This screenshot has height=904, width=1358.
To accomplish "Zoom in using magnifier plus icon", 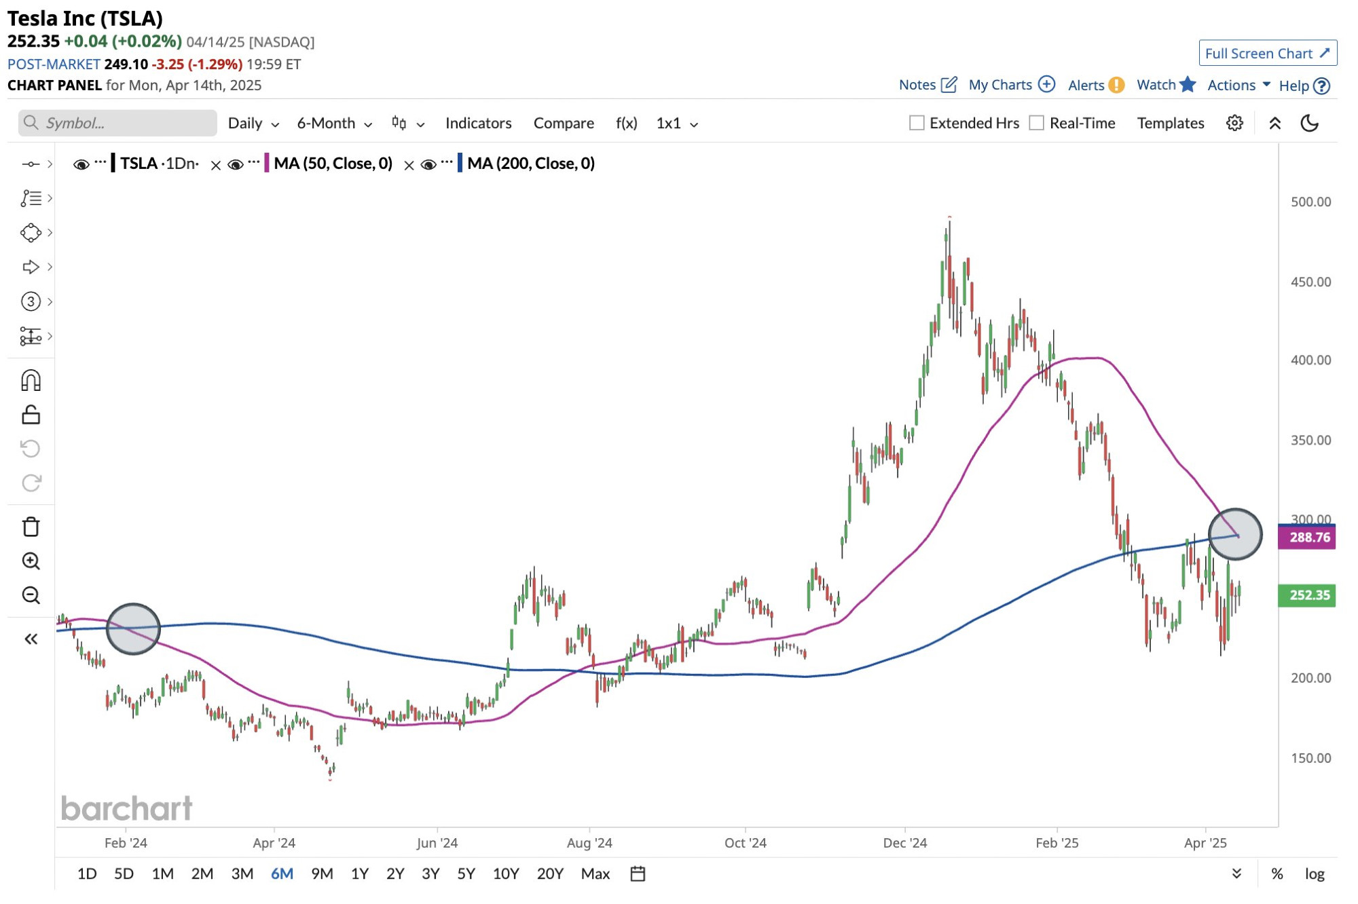I will pyautogui.click(x=31, y=561).
